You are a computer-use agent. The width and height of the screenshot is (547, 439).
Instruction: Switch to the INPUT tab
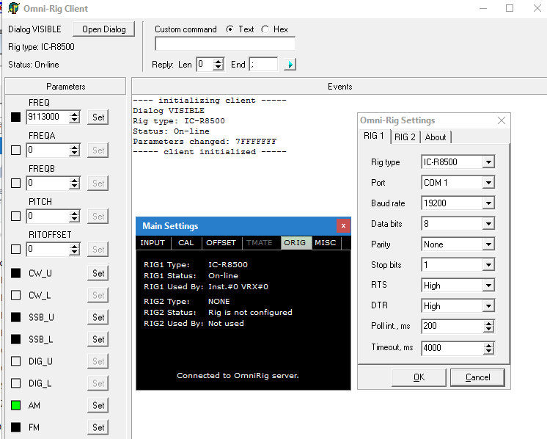pyautogui.click(x=153, y=243)
